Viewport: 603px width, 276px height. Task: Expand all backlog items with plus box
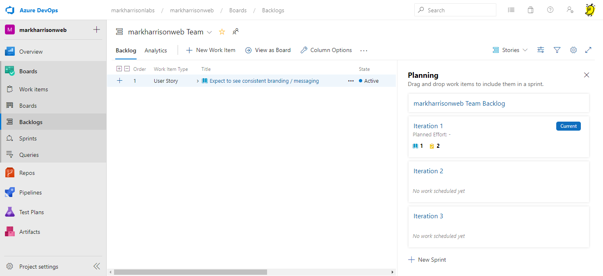point(119,69)
